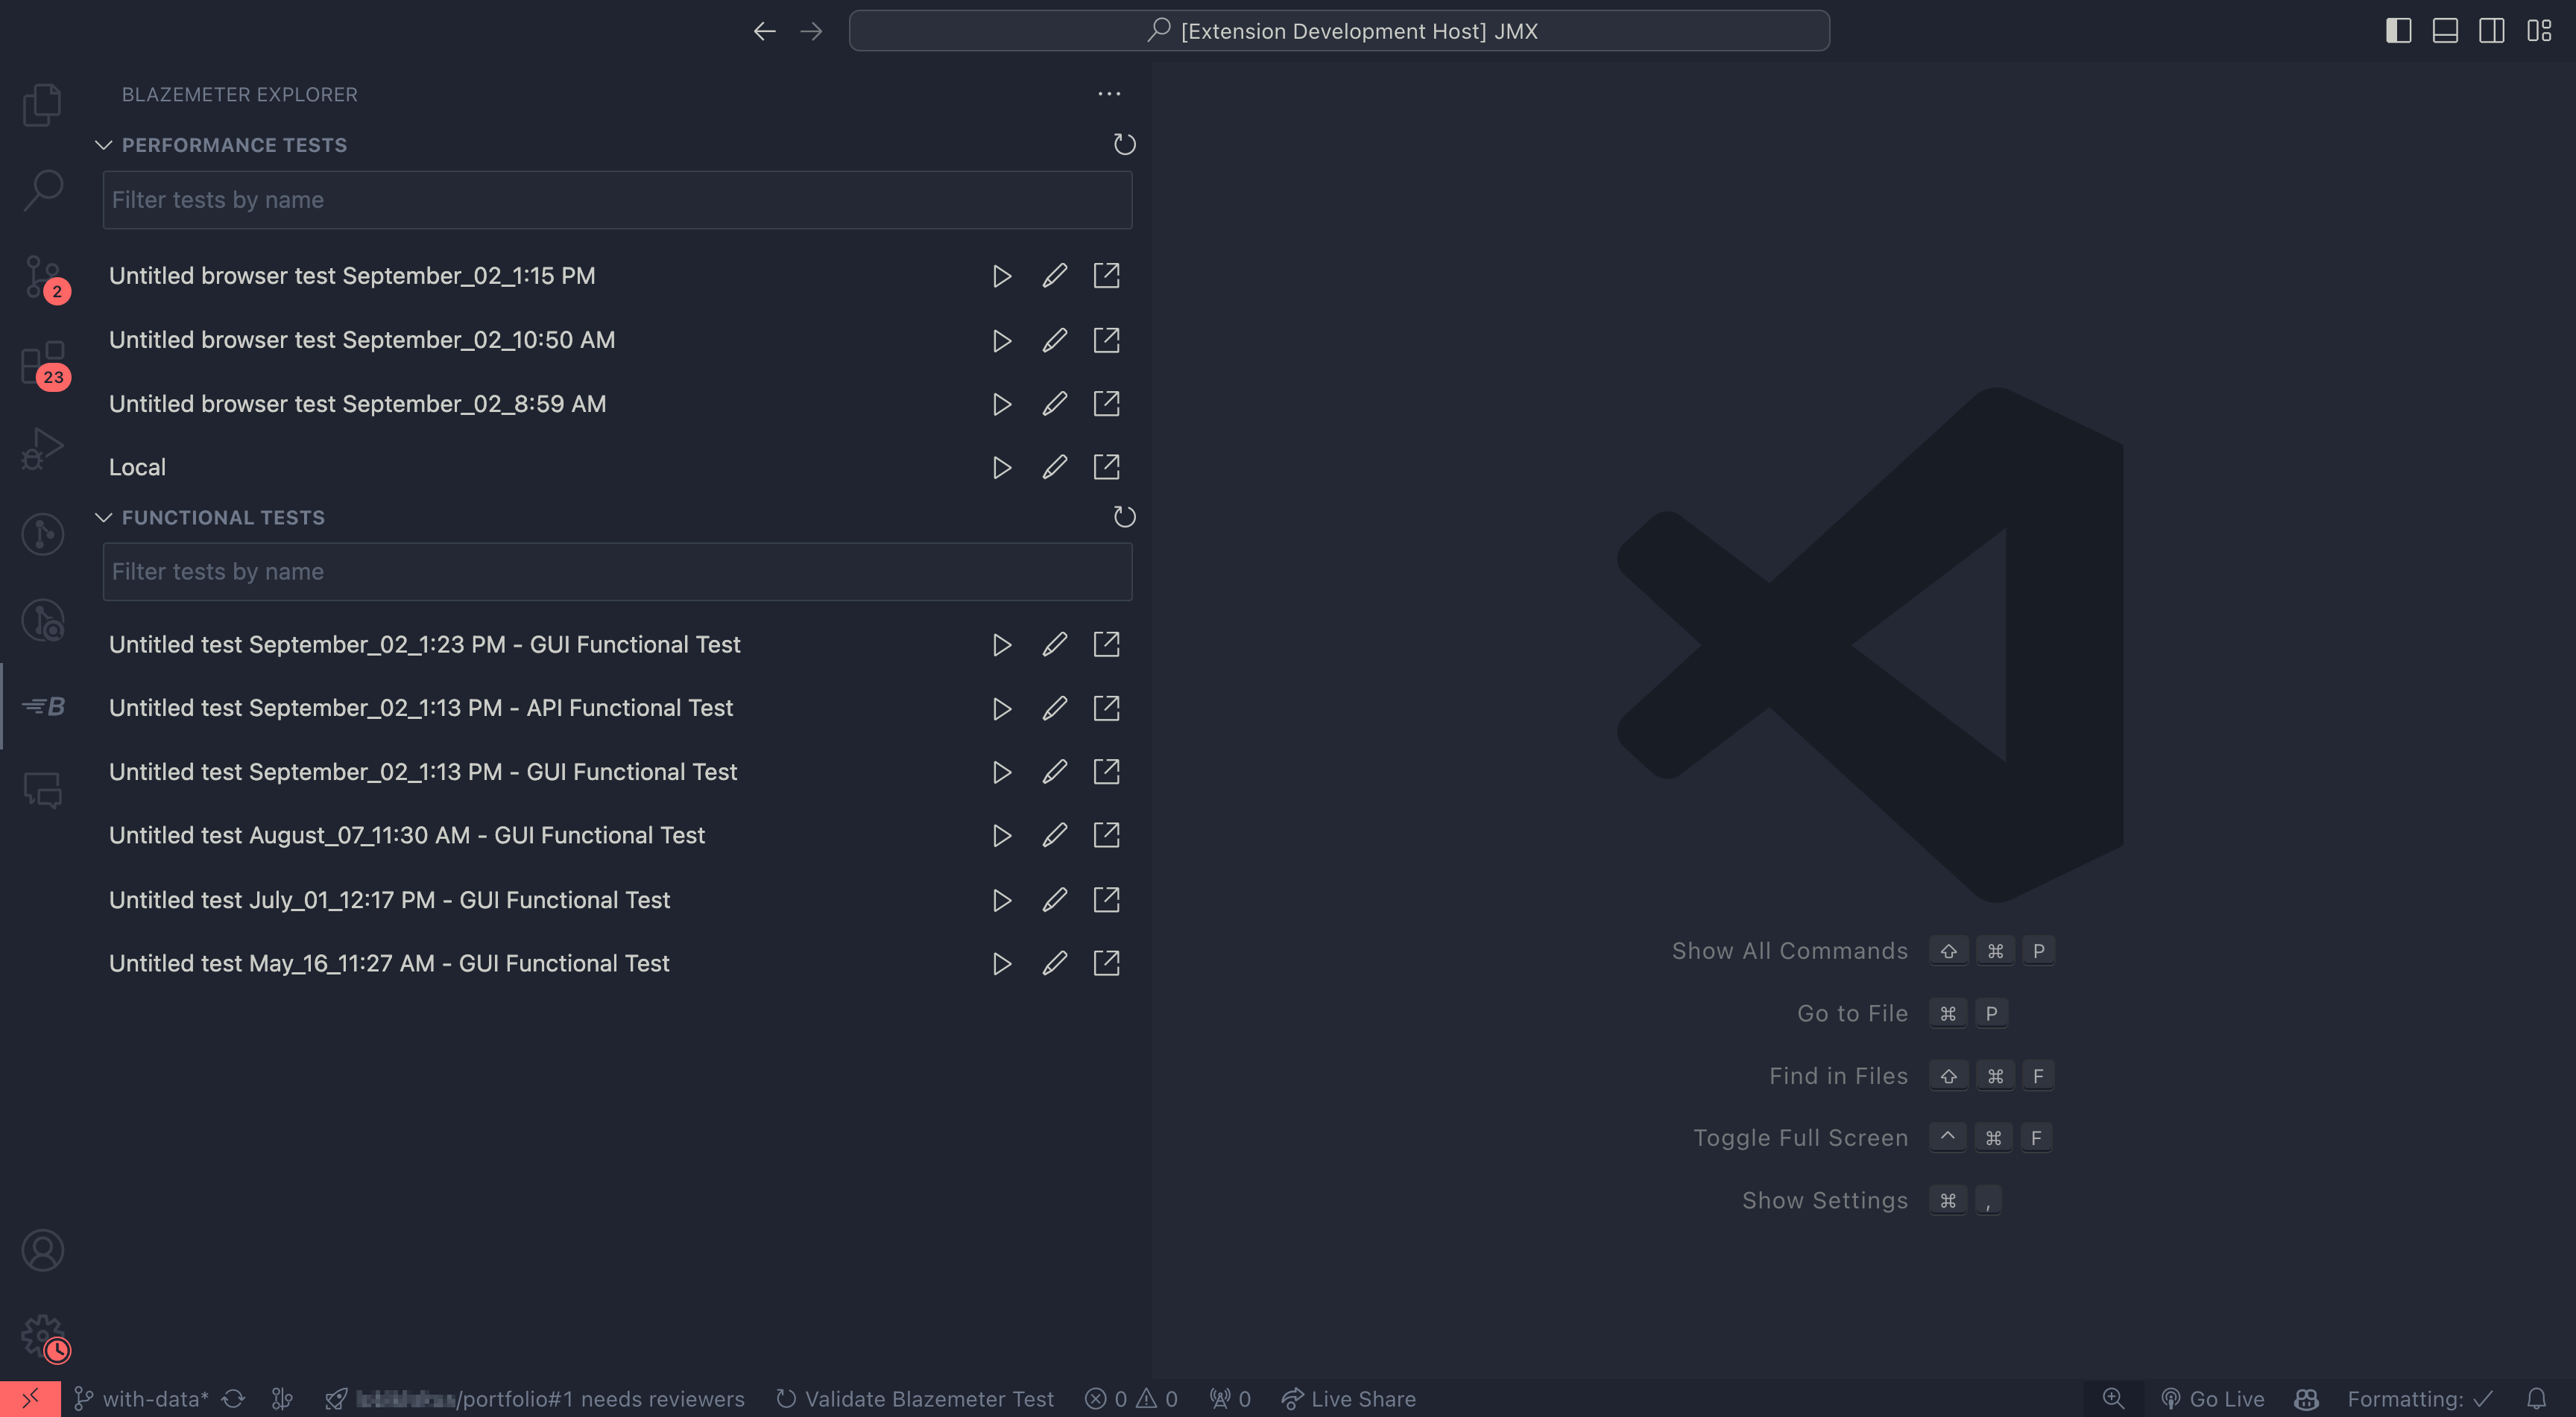Viewport: 2576px width, 1417px height.
Task: Open remote window indicator in status bar
Action: click(30, 1399)
